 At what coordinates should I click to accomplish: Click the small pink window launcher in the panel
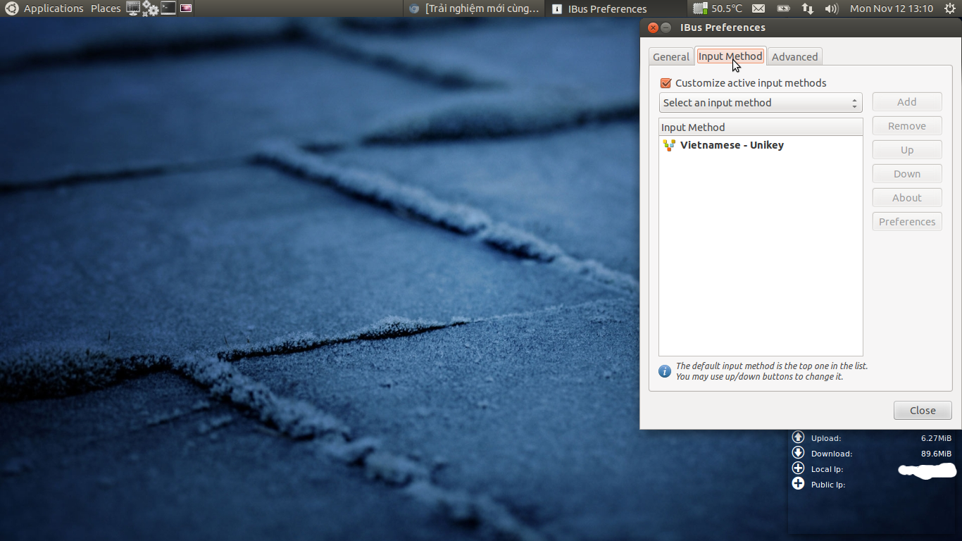coord(185,8)
